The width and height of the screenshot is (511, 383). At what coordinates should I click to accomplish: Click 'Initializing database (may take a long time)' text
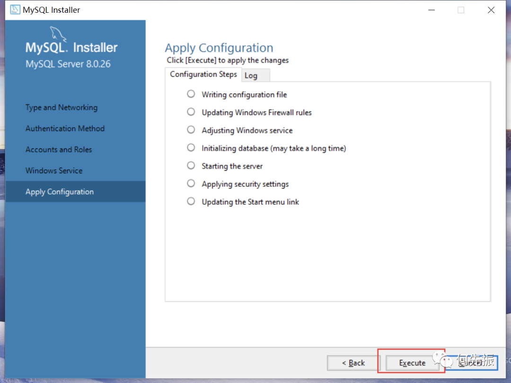tap(274, 148)
